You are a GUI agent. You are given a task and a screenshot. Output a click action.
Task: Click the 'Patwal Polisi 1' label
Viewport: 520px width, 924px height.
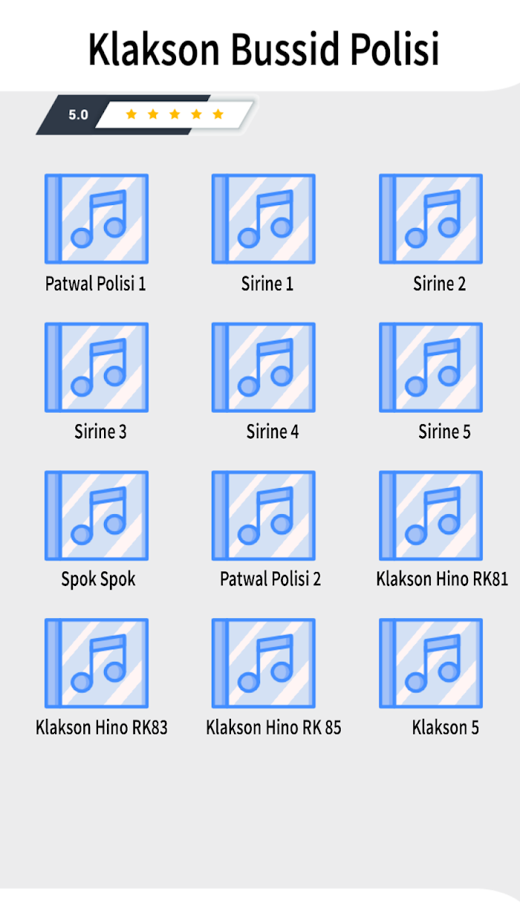[x=96, y=284]
